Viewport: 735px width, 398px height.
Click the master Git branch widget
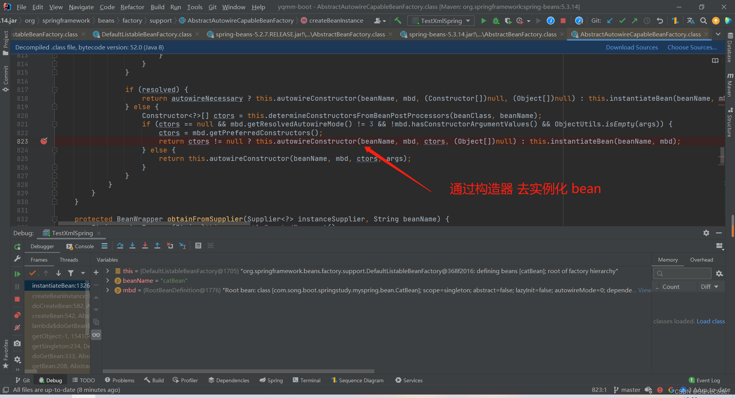point(627,390)
